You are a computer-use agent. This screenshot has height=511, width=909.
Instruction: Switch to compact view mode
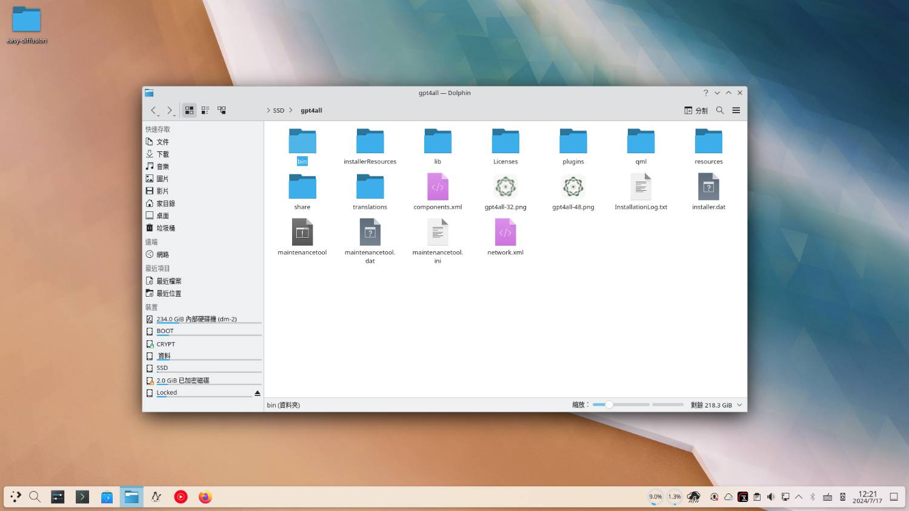pyautogui.click(x=205, y=110)
